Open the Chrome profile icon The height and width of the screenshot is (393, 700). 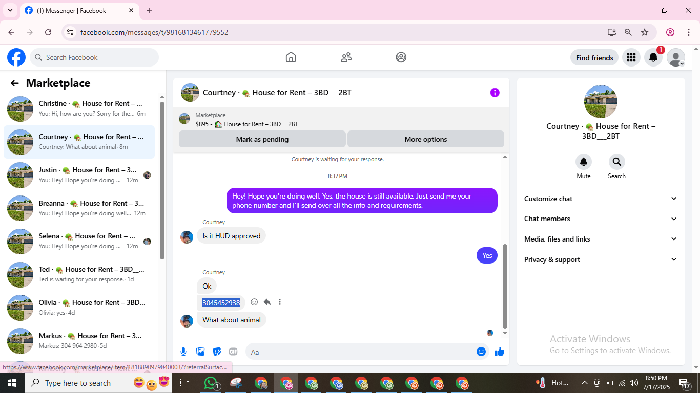pos(670,32)
